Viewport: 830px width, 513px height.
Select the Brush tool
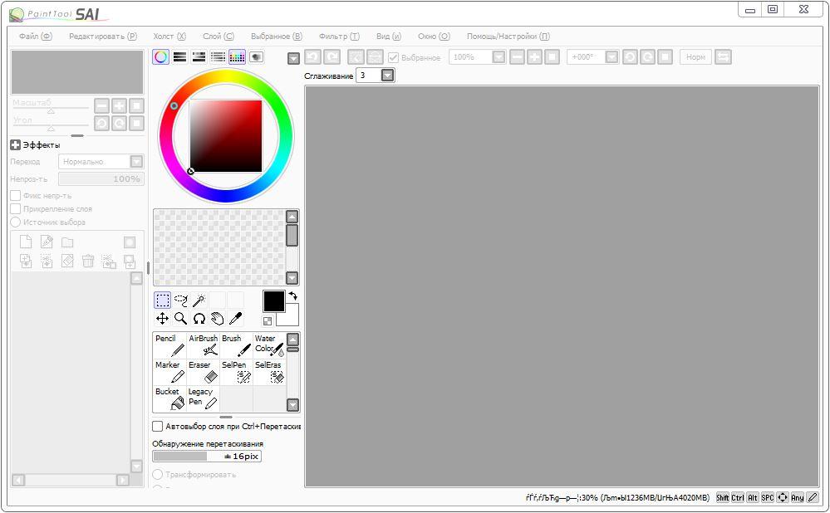point(236,345)
